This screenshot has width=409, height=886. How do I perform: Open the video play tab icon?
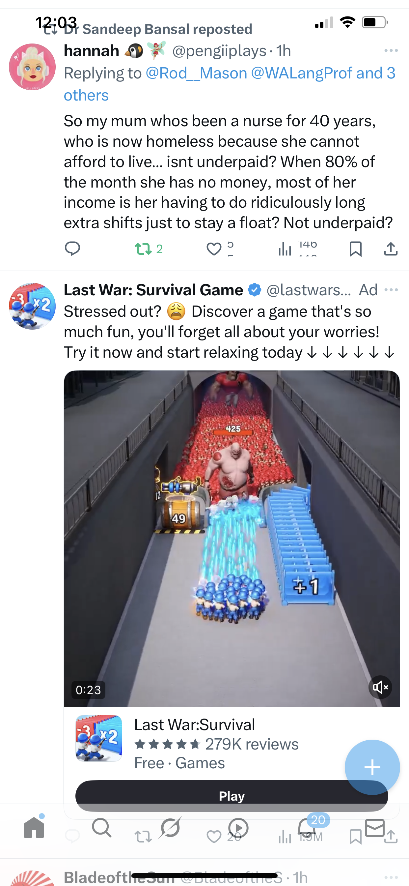238,828
